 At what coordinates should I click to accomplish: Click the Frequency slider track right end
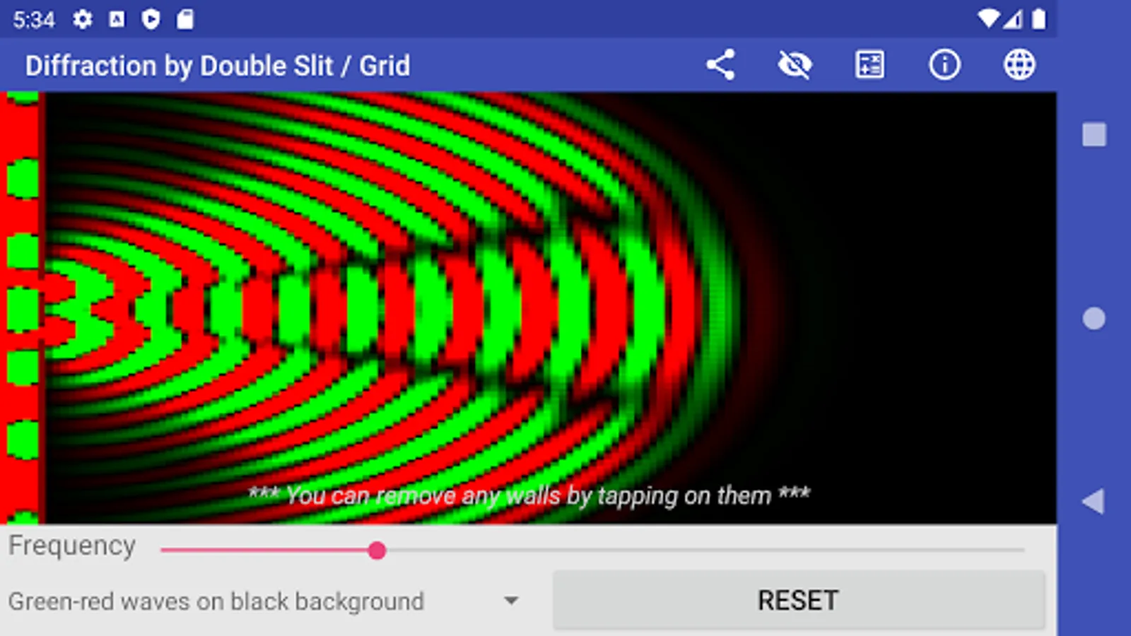1022,550
